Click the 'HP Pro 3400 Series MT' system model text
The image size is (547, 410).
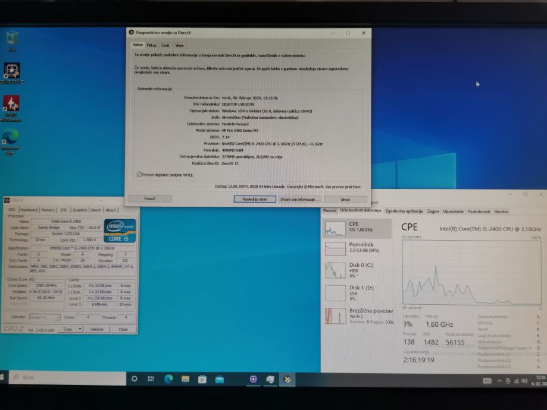240,130
